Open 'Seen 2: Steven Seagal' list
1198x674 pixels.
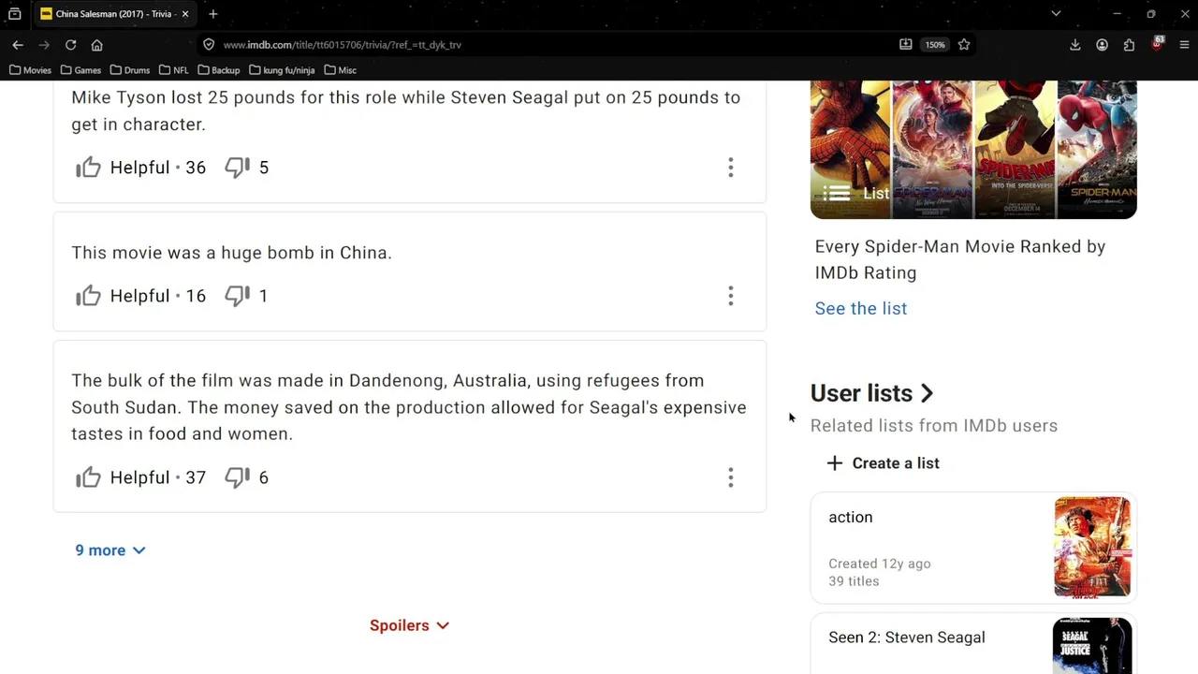(907, 637)
